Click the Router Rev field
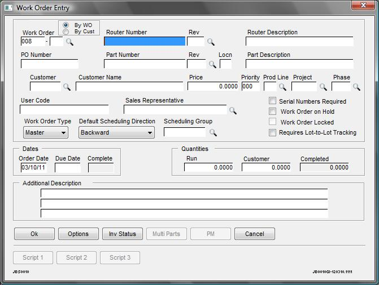 [x=195, y=41]
